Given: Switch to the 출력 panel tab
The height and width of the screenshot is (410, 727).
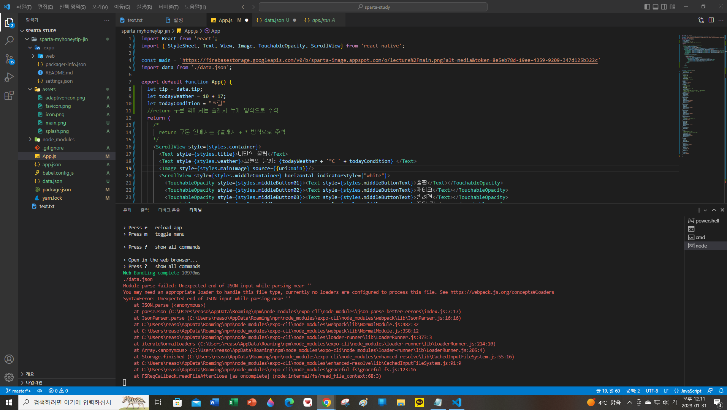Looking at the screenshot, I should (144, 210).
